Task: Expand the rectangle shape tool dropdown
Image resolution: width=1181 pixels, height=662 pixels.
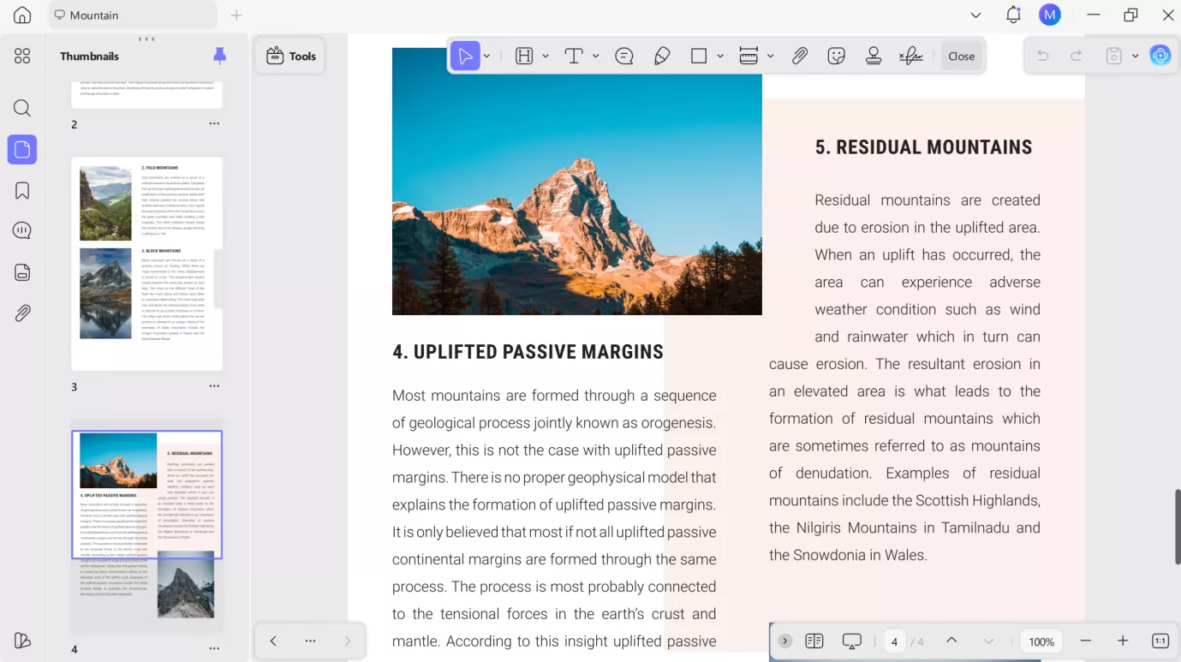Action: 720,57
